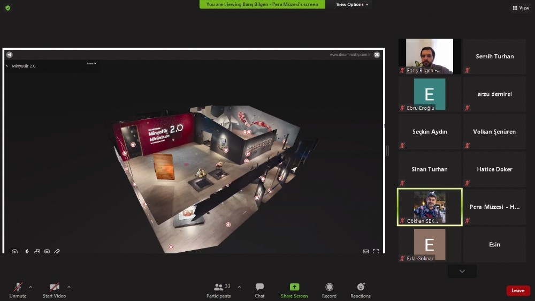The height and width of the screenshot is (301, 535).
Task: Expand the More menu in the tour header
Action: point(91,64)
